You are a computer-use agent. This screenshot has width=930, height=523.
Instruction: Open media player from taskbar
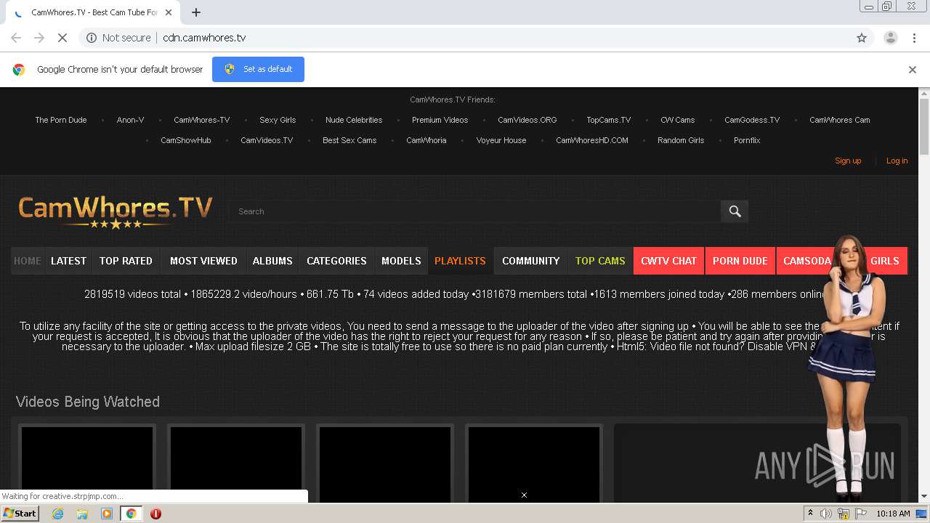pos(107,514)
